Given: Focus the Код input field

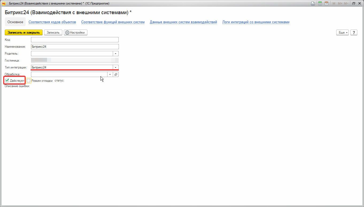Looking at the screenshot, I should 75,40.
